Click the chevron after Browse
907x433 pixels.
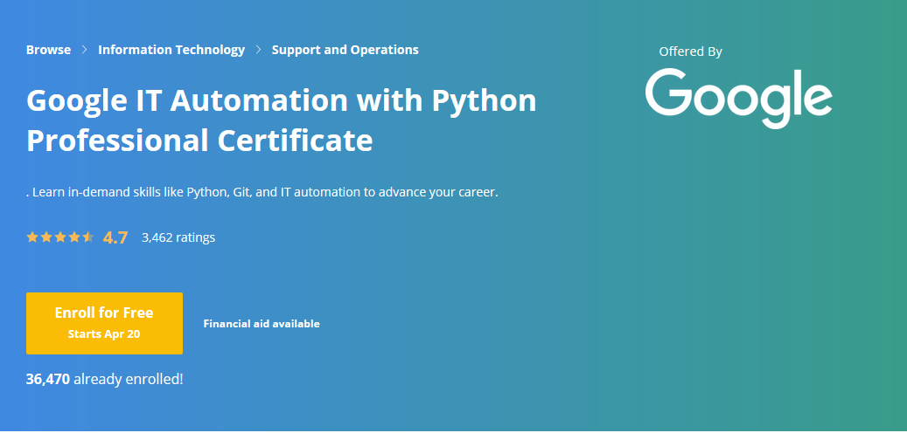(x=85, y=50)
